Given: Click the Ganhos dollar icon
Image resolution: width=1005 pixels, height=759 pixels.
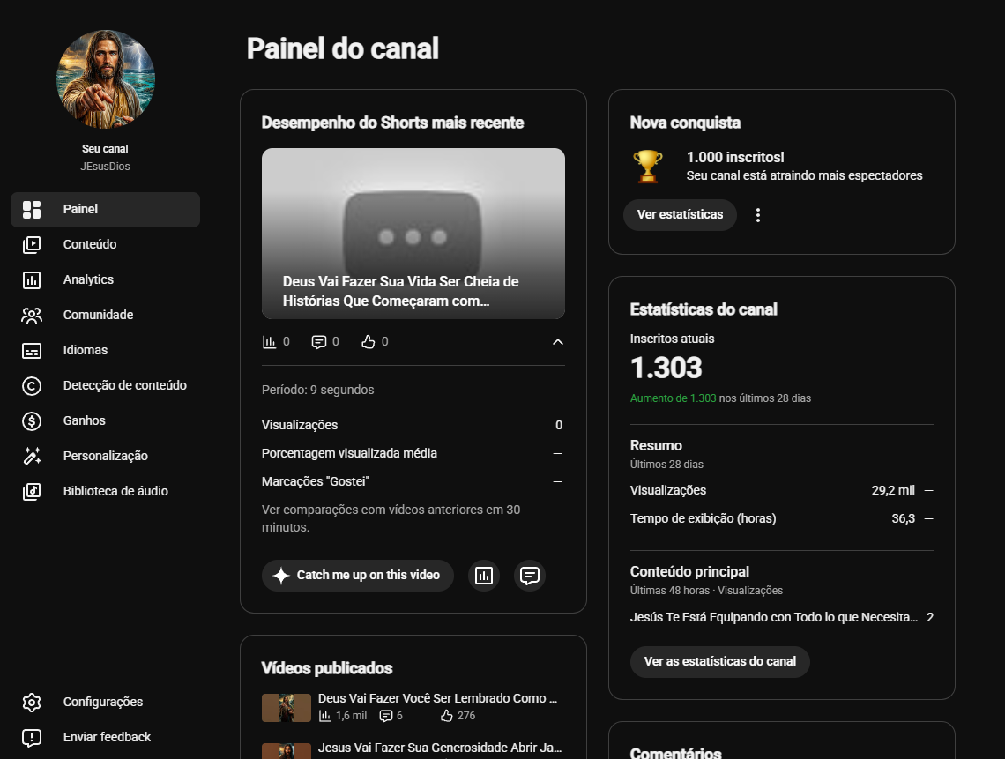Looking at the screenshot, I should click(32, 421).
